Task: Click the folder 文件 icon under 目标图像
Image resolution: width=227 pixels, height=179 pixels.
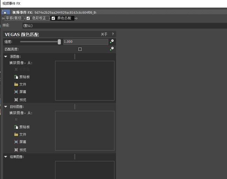Action: click(16, 134)
